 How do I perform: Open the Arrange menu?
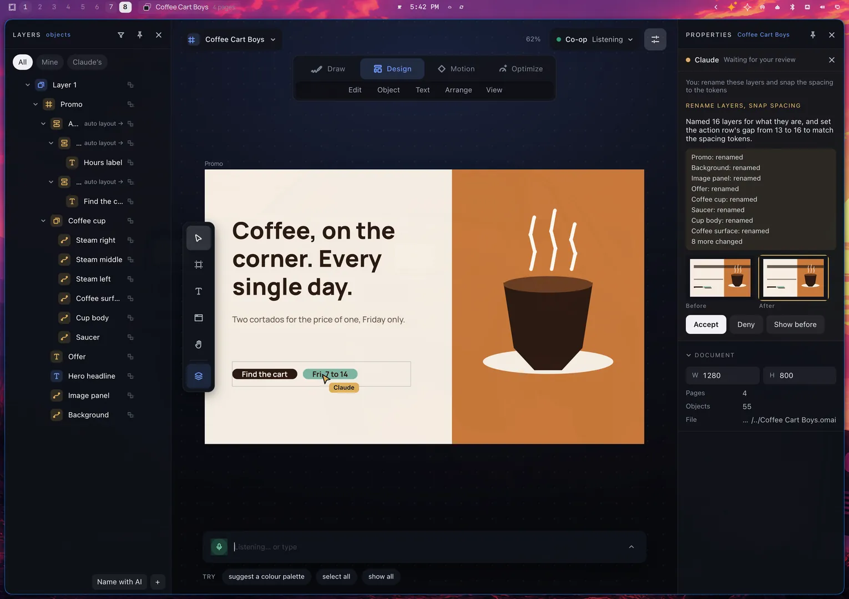click(x=458, y=90)
